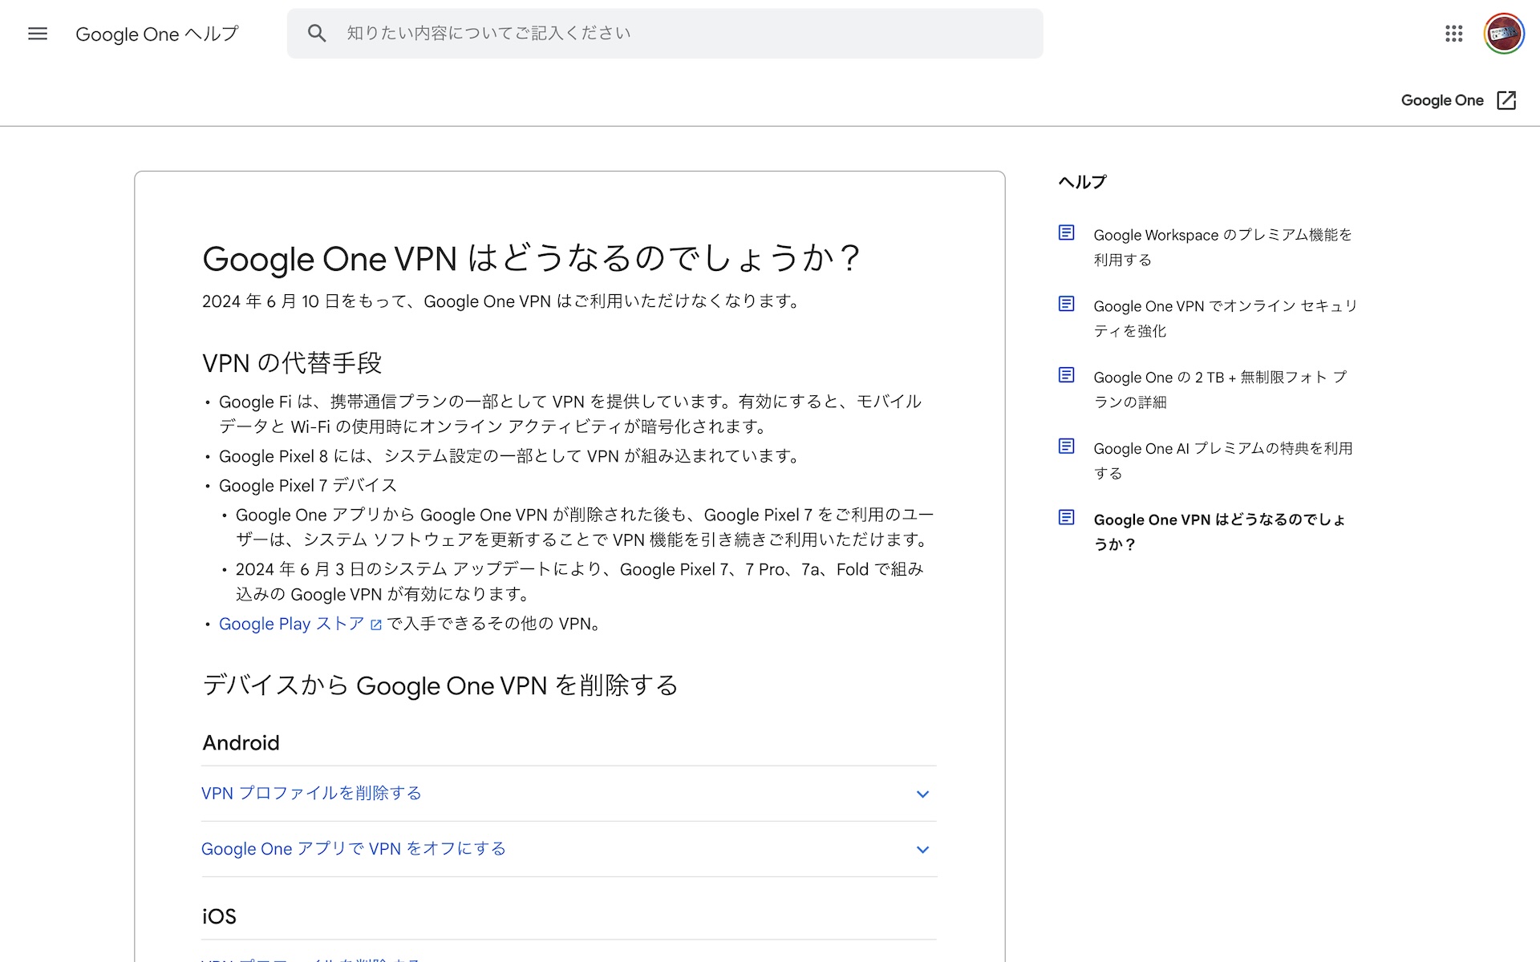Viewport: 1540px width, 962px height.
Task: Click the external-link icon after Google Play ストア
Action: click(x=376, y=624)
